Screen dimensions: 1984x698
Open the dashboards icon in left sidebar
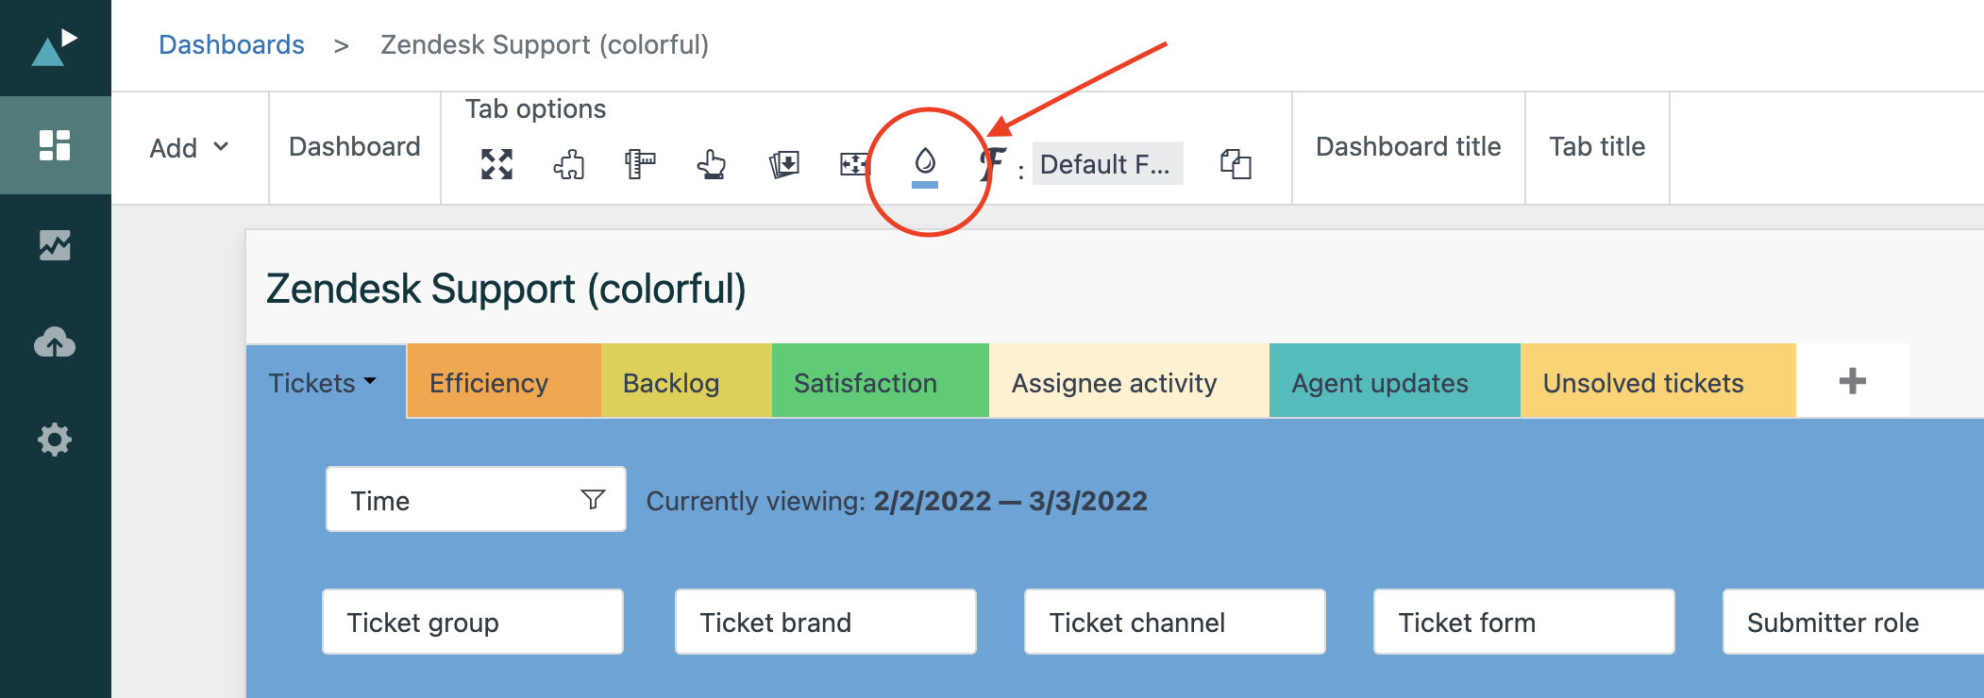(x=55, y=145)
